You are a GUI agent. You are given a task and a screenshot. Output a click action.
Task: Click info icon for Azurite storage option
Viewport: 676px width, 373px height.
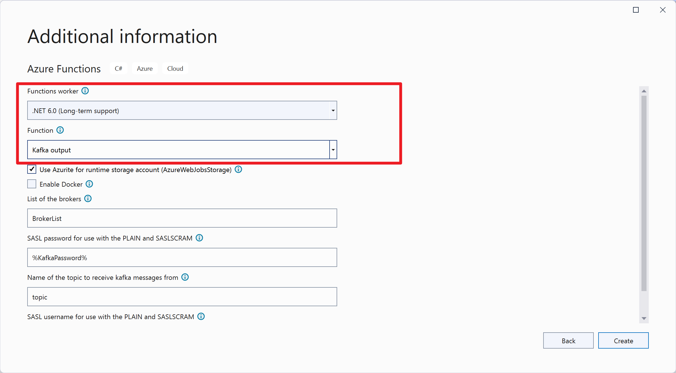point(238,170)
